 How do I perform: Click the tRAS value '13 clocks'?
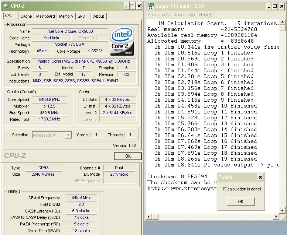click(81, 231)
